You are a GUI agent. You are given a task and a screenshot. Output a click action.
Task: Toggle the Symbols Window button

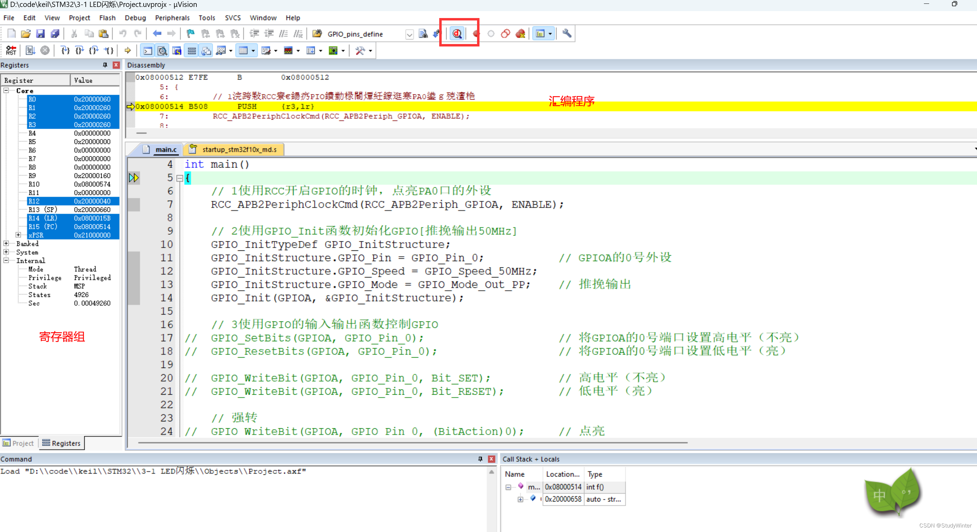tap(177, 50)
